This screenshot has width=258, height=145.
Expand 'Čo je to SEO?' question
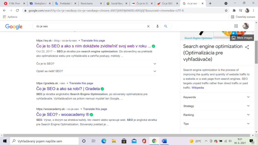click(96, 64)
